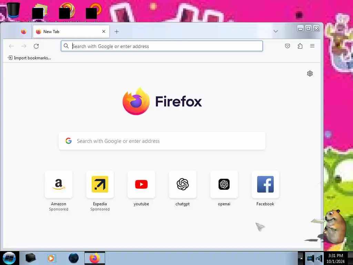This screenshot has height=265, width=353.
Task: Open the chatgpt shortcut tile
Action: (183, 184)
